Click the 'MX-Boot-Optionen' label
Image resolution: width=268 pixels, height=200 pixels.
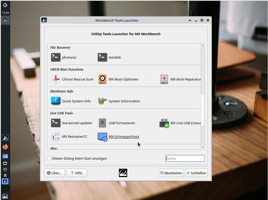click(x=124, y=79)
